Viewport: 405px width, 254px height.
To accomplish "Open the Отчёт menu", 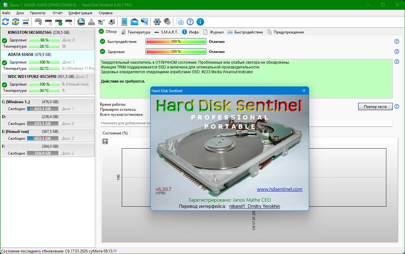I will click(x=57, y=13).
